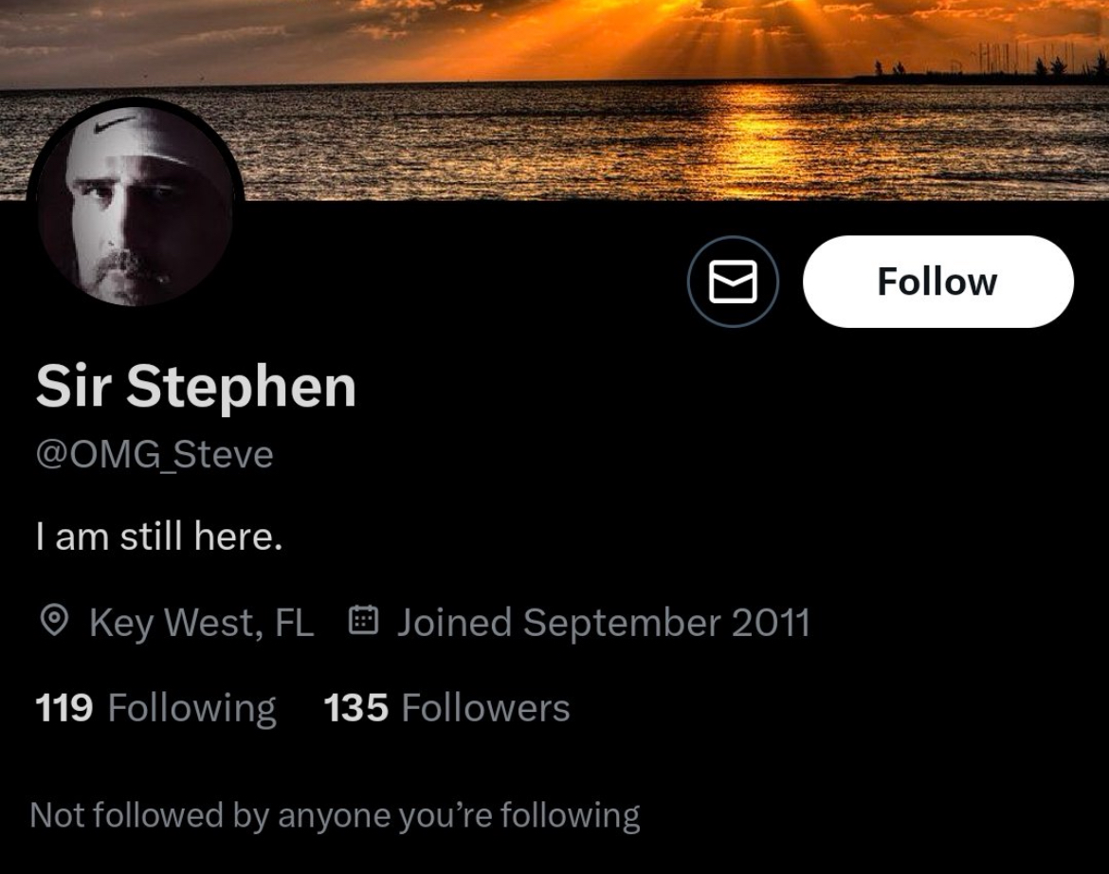The width and height of the screenshot is (1109, 874).
Task: Open Sir Stephen's profile picture
Action: pos(136,205)
